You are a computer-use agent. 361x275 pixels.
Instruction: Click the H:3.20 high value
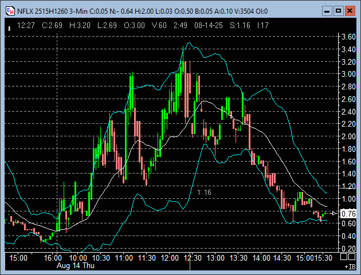point(80,25)
